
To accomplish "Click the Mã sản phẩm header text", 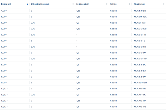I will pos(139,4).
